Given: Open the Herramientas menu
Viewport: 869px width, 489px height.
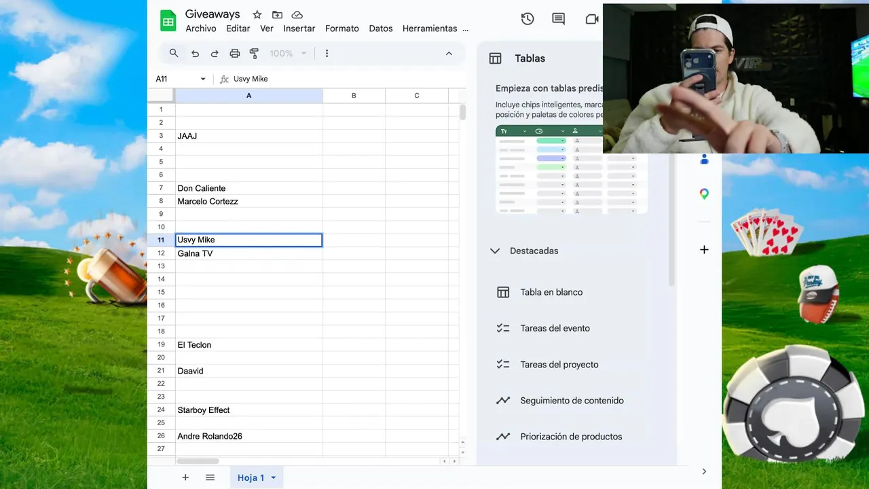Looking at the screenshot, I should [x=430, y=29].
